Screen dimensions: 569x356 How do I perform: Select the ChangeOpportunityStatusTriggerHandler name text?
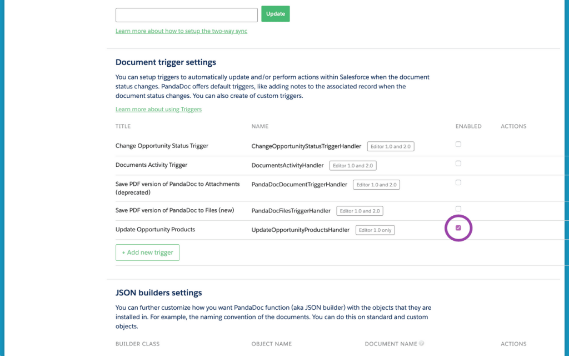(306, 146)
